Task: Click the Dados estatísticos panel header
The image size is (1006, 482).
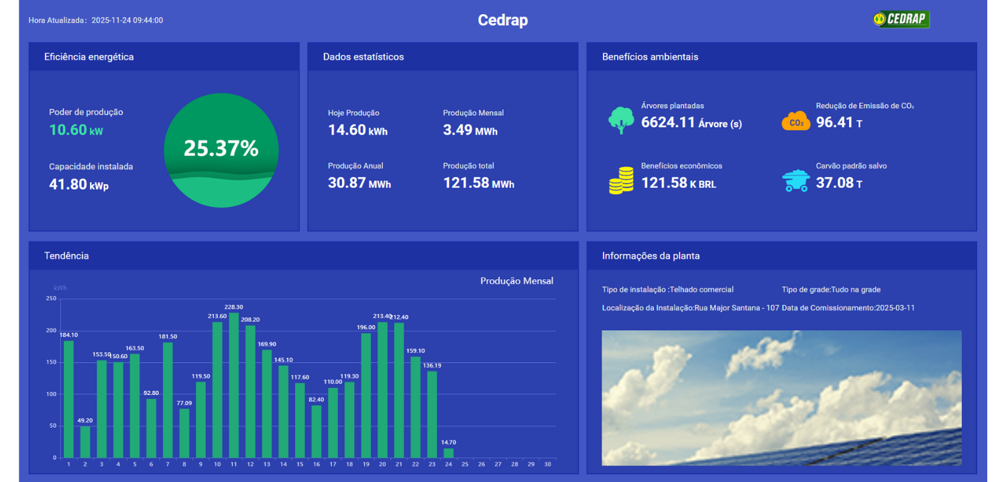Action: tap(363, 57)
